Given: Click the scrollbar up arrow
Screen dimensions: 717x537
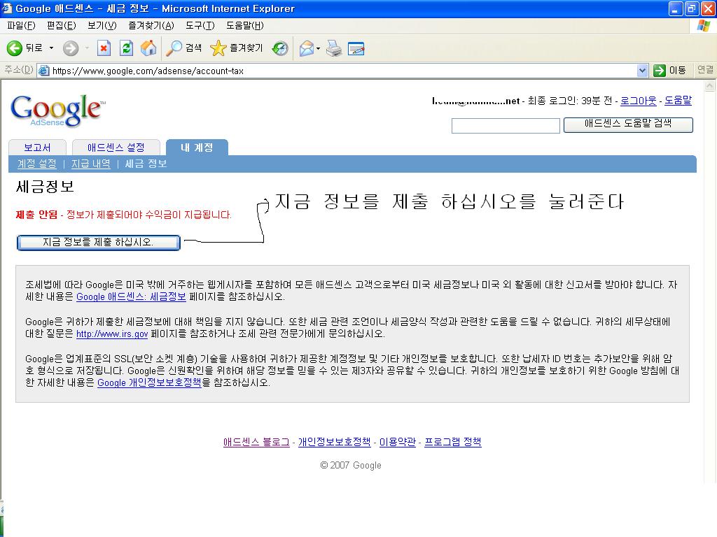Looking at the screenshot, I should [x=710, y=85].
